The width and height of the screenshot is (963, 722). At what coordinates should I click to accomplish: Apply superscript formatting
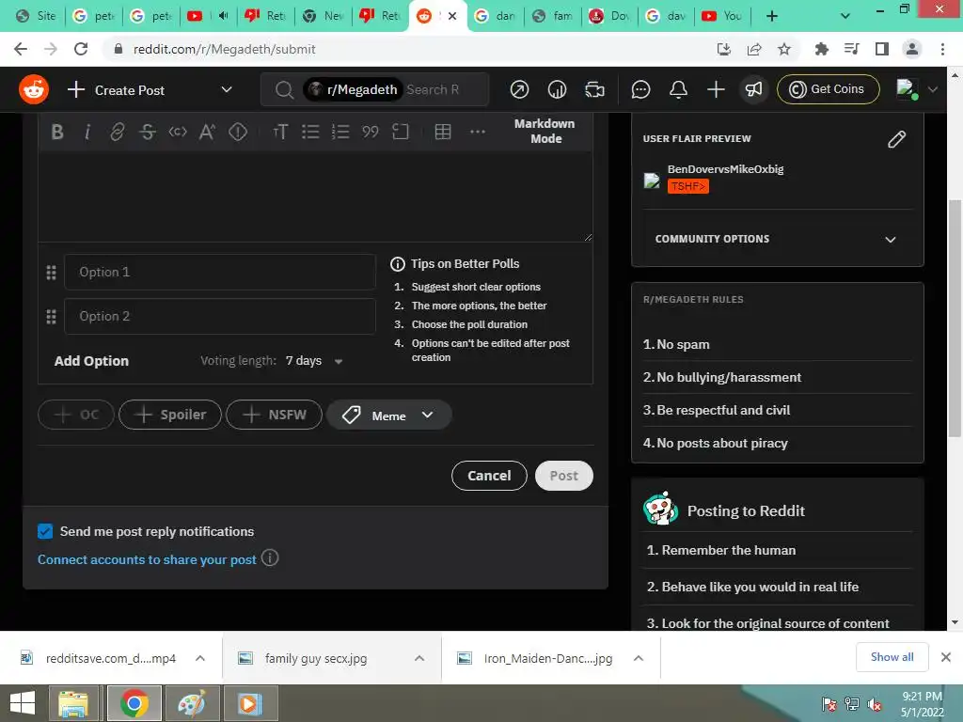point(207,132)
